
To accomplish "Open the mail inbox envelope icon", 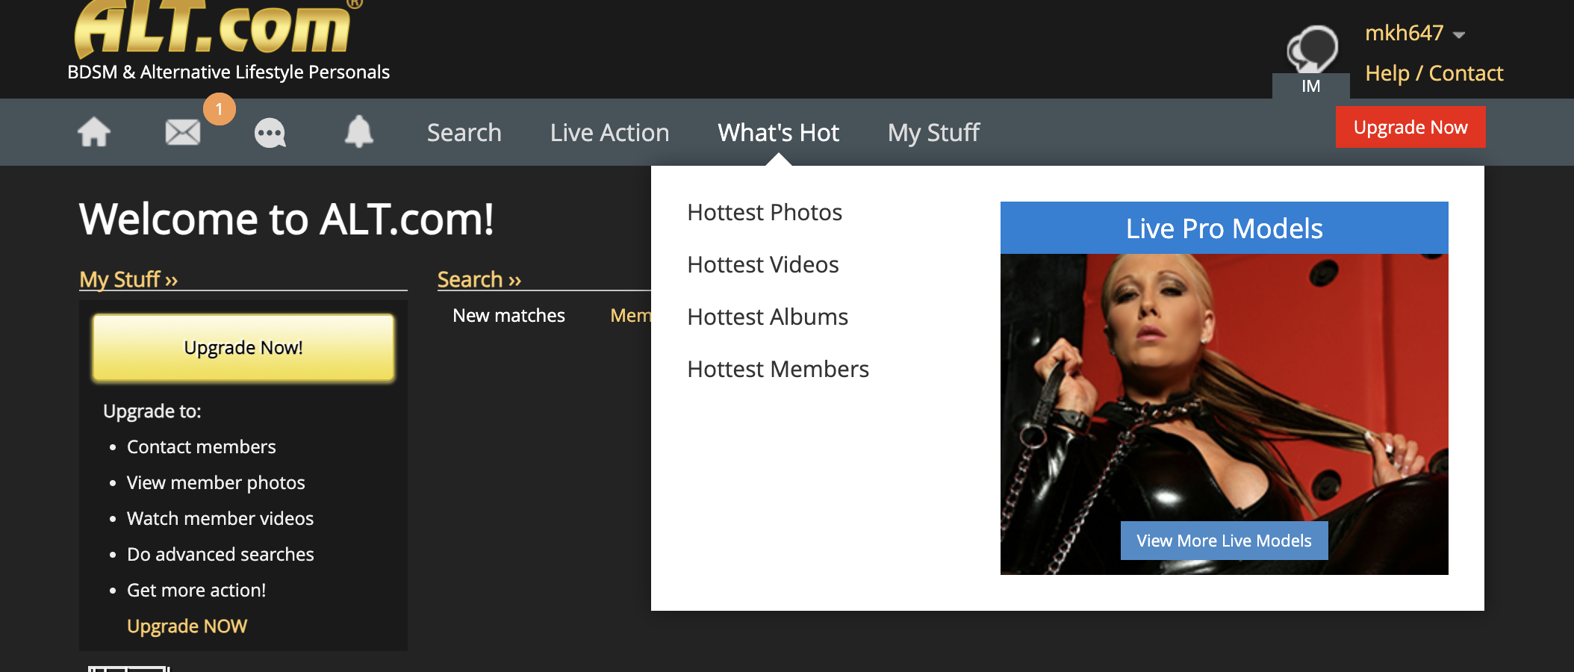I will coord(183,133).
